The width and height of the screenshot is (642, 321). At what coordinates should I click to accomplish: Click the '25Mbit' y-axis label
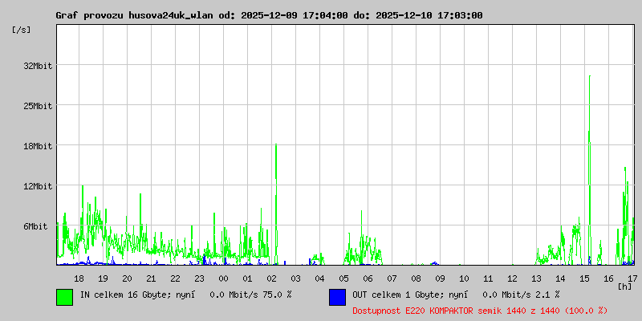pyautogui.click(x=38, y=106)
